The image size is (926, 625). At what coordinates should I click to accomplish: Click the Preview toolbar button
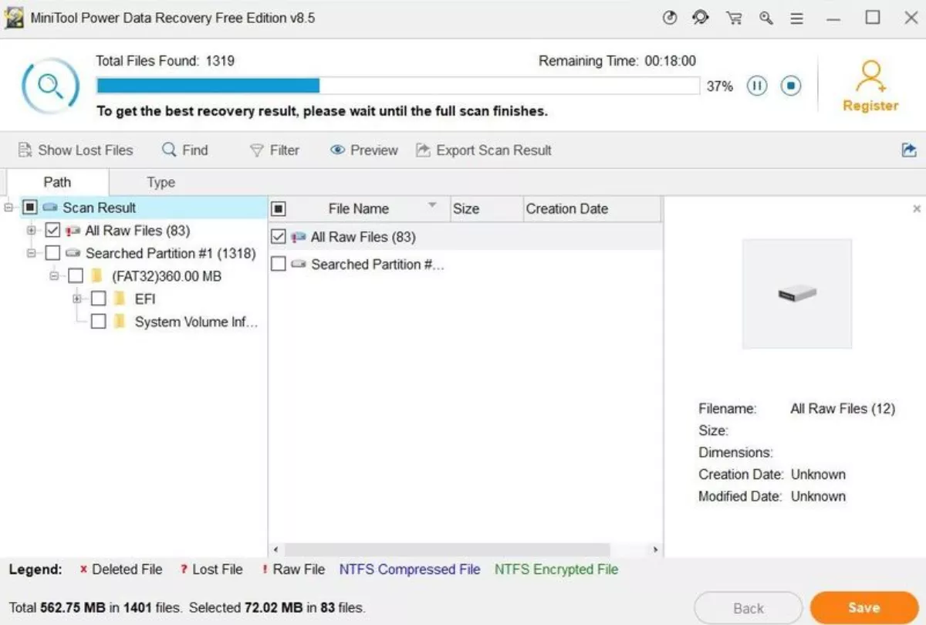pyautogui.click(x=364, y=150)
